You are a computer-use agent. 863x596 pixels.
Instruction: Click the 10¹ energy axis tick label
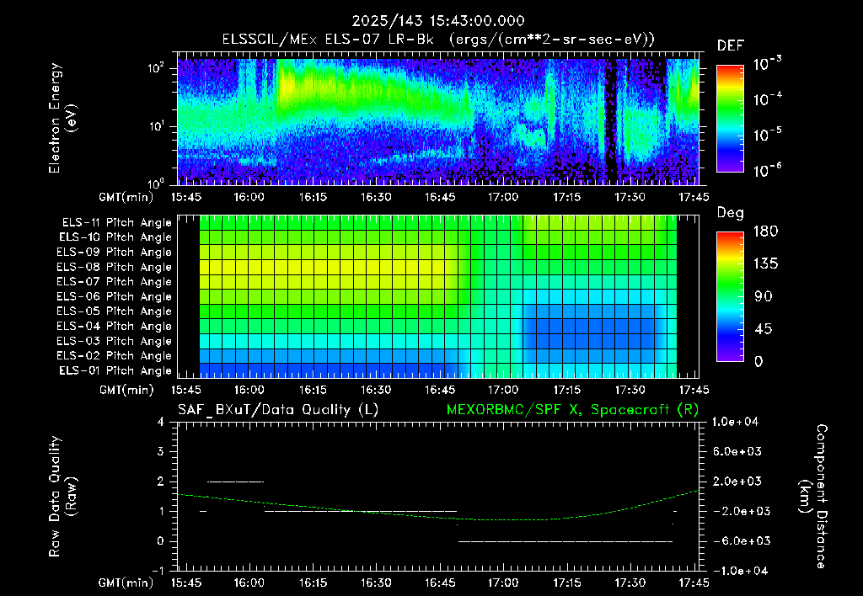click(x=156, y=126)
